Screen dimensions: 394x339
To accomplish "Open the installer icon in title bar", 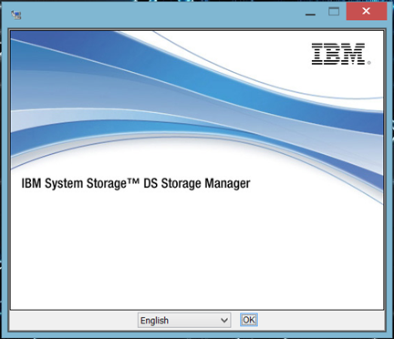I will 16,15.
